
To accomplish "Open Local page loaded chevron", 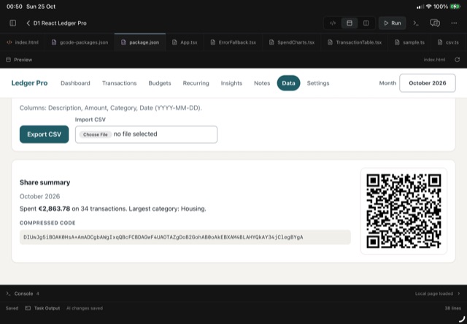I will click(x=459, y=293).
